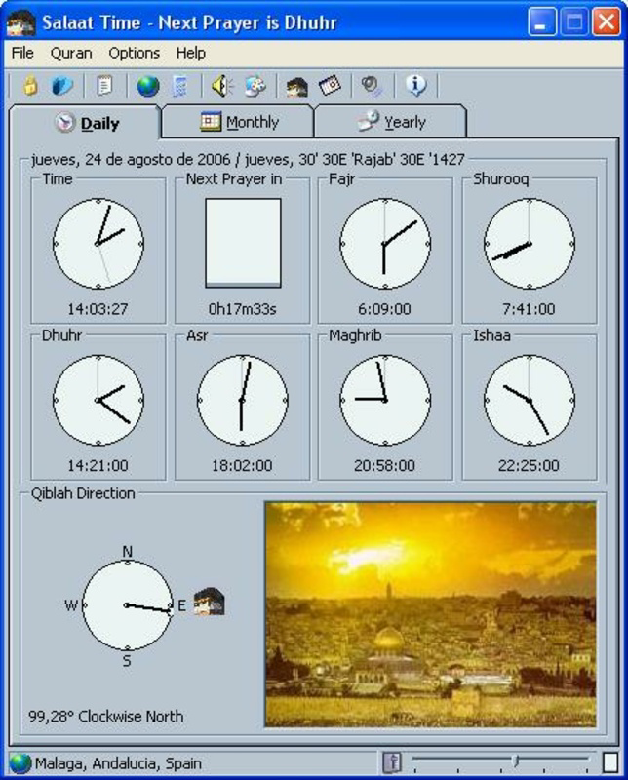Screen dimensions: 628x780
Task: Minimize the Salaat Time window
Action: click(x=542, y=22)
